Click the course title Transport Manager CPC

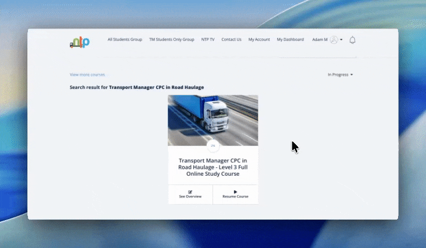(212, 167)
